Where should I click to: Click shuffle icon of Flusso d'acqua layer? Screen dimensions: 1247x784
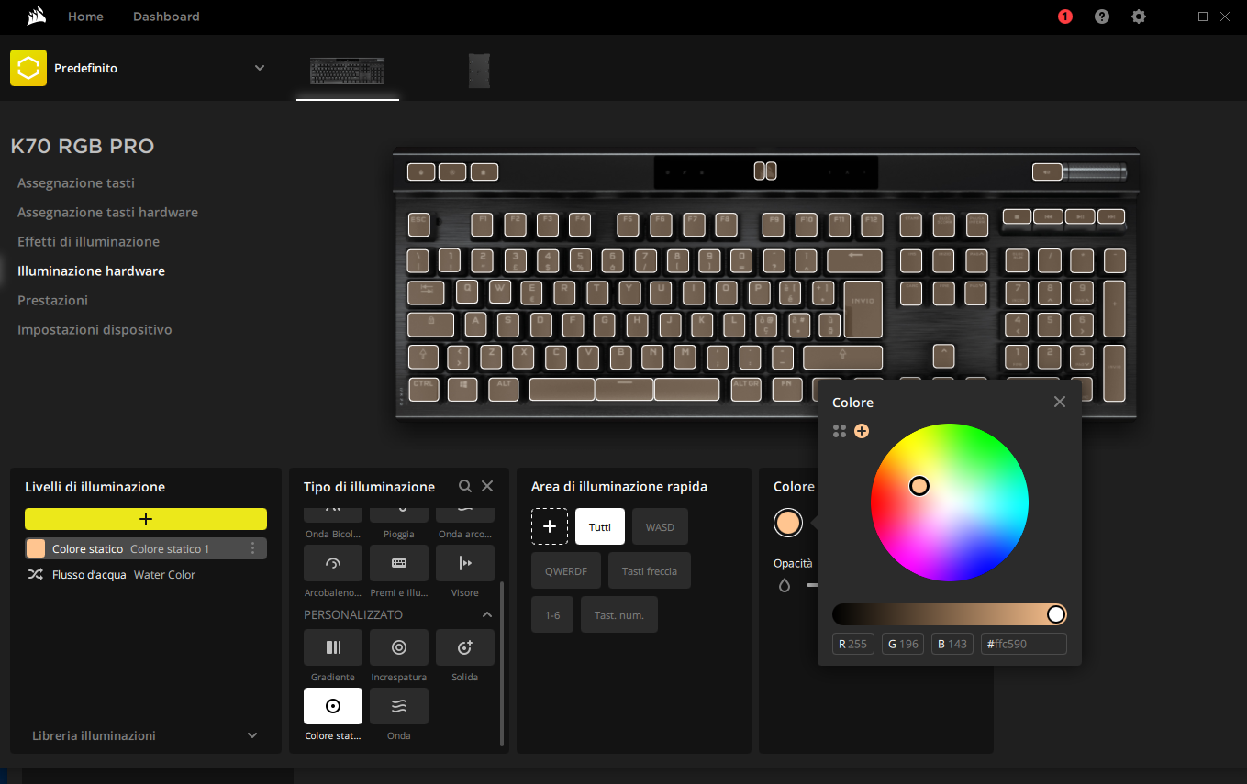[x=35, y=575]
